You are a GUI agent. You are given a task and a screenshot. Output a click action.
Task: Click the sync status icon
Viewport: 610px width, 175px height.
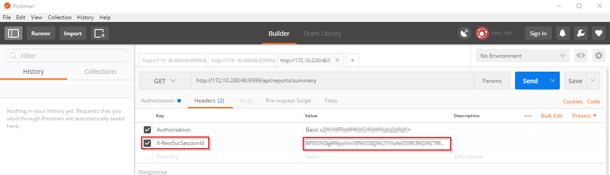[482, 33]
